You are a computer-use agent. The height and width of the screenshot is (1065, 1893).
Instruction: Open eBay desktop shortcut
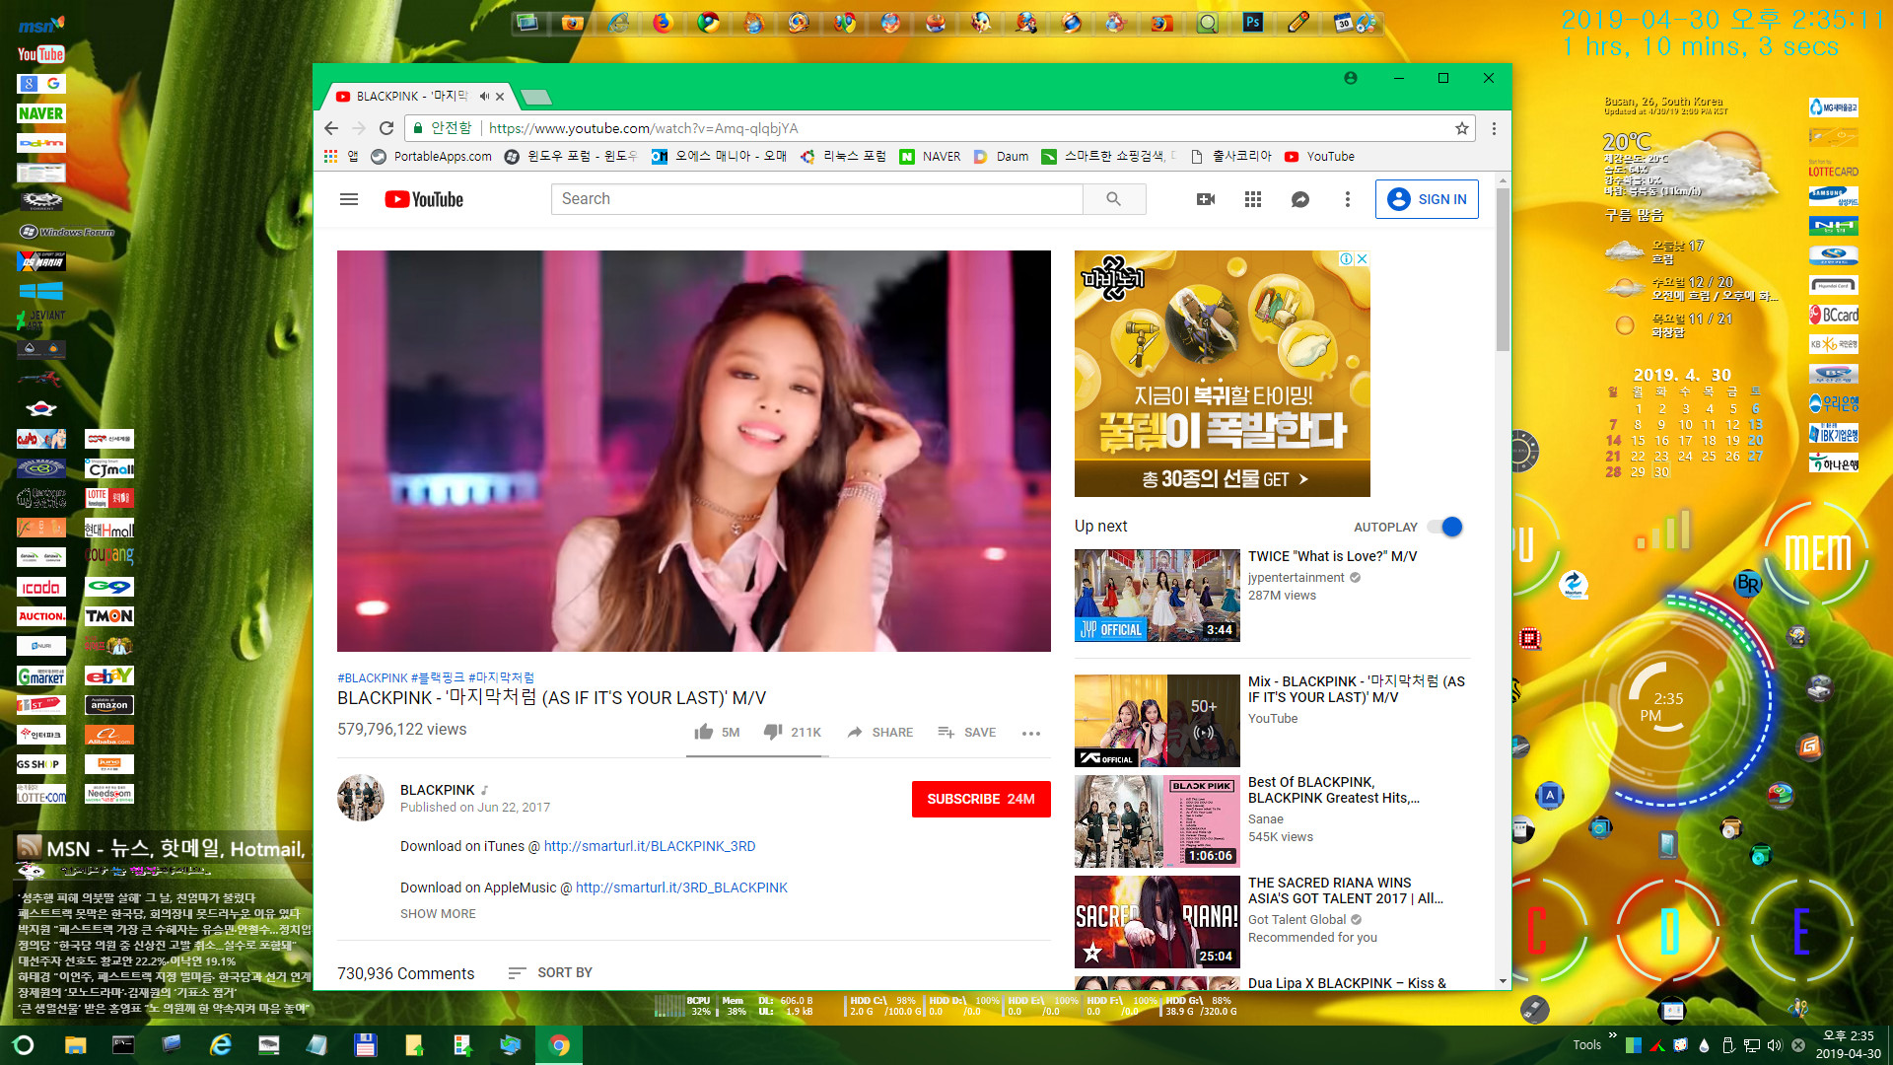coord(109,675)
